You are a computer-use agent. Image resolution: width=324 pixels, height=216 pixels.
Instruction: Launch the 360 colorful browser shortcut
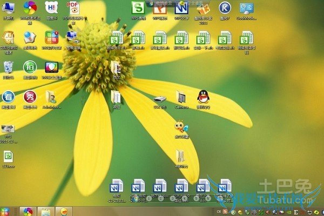(30, 9)
